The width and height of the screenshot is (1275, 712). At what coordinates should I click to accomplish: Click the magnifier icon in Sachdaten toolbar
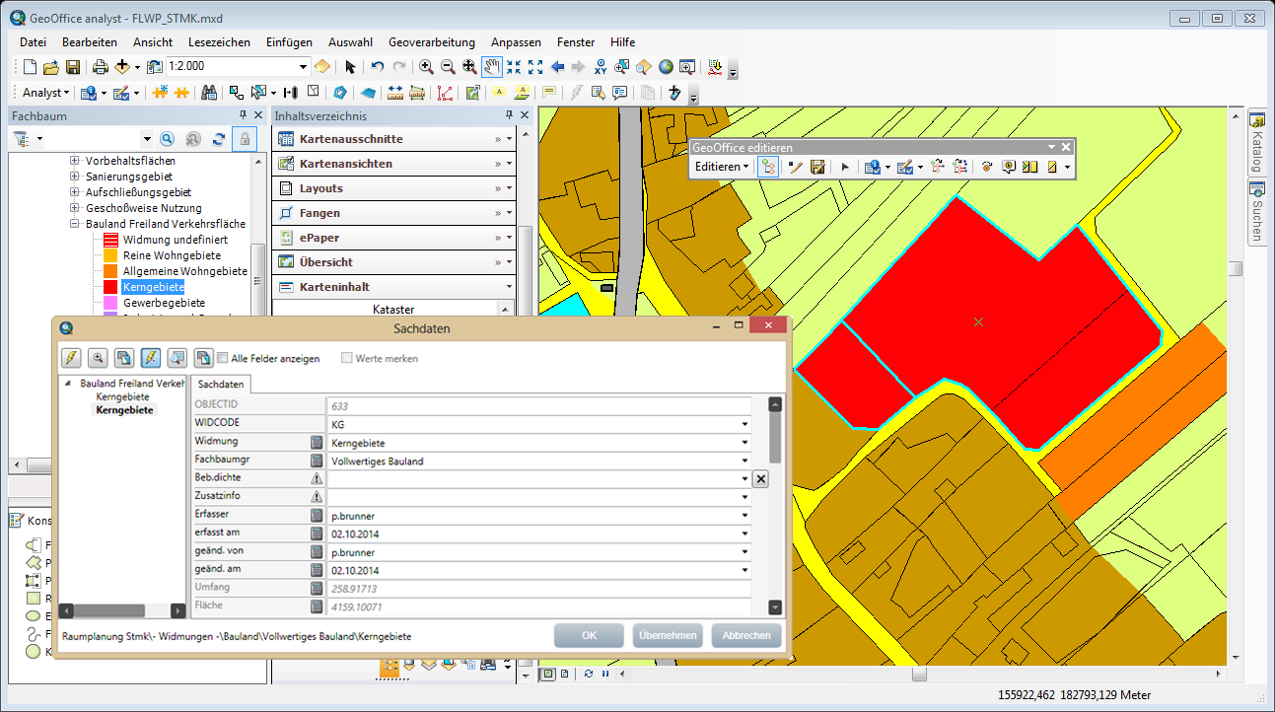click(98, 358)
